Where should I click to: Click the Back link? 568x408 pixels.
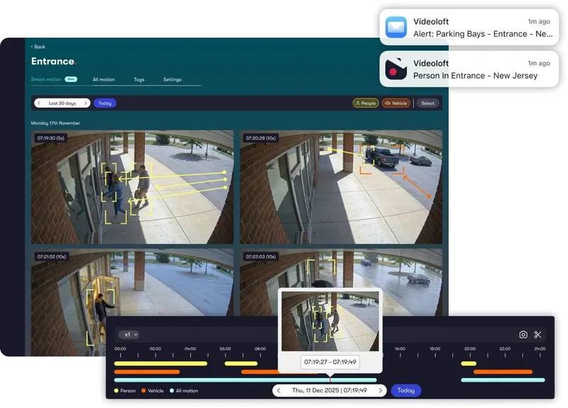38,47
